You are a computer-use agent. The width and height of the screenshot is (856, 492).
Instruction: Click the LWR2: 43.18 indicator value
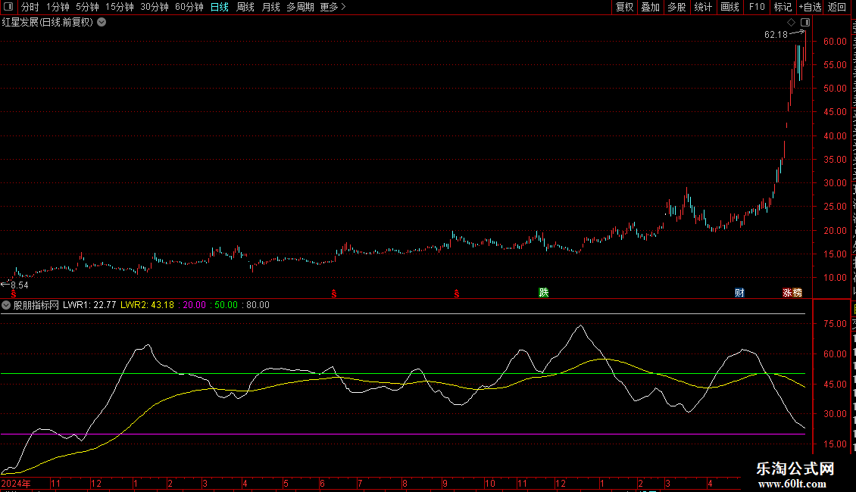pyautogui.click(x=147, y=305)
